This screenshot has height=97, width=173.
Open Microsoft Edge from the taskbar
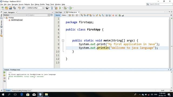pyautogui.click(x=22, y=95)
